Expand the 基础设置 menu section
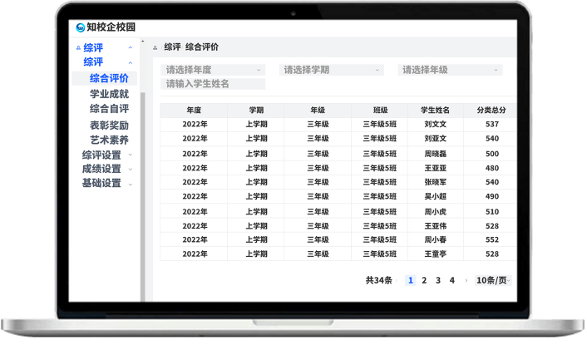The image size is (587, 345). 130,183
